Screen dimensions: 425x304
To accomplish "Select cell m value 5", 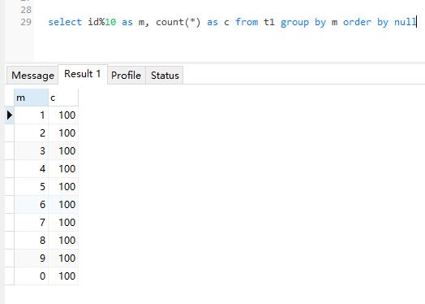I will 31,187.
